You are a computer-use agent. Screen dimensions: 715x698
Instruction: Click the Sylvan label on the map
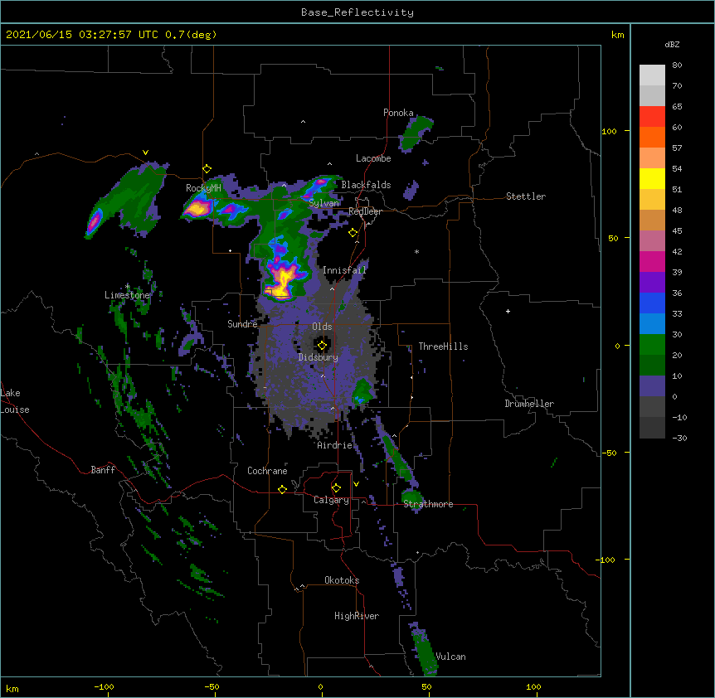324,203
